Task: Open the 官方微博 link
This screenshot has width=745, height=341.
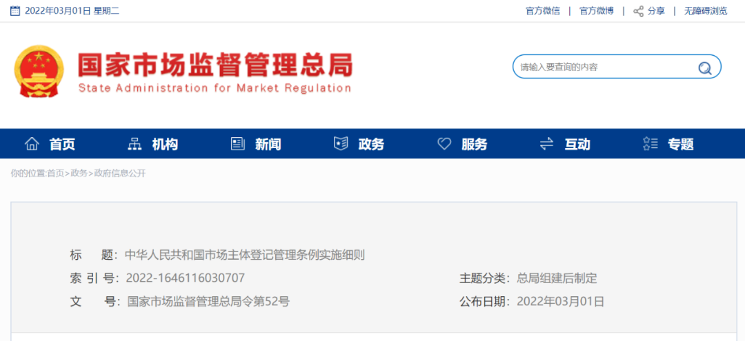Action: [596, 11]
